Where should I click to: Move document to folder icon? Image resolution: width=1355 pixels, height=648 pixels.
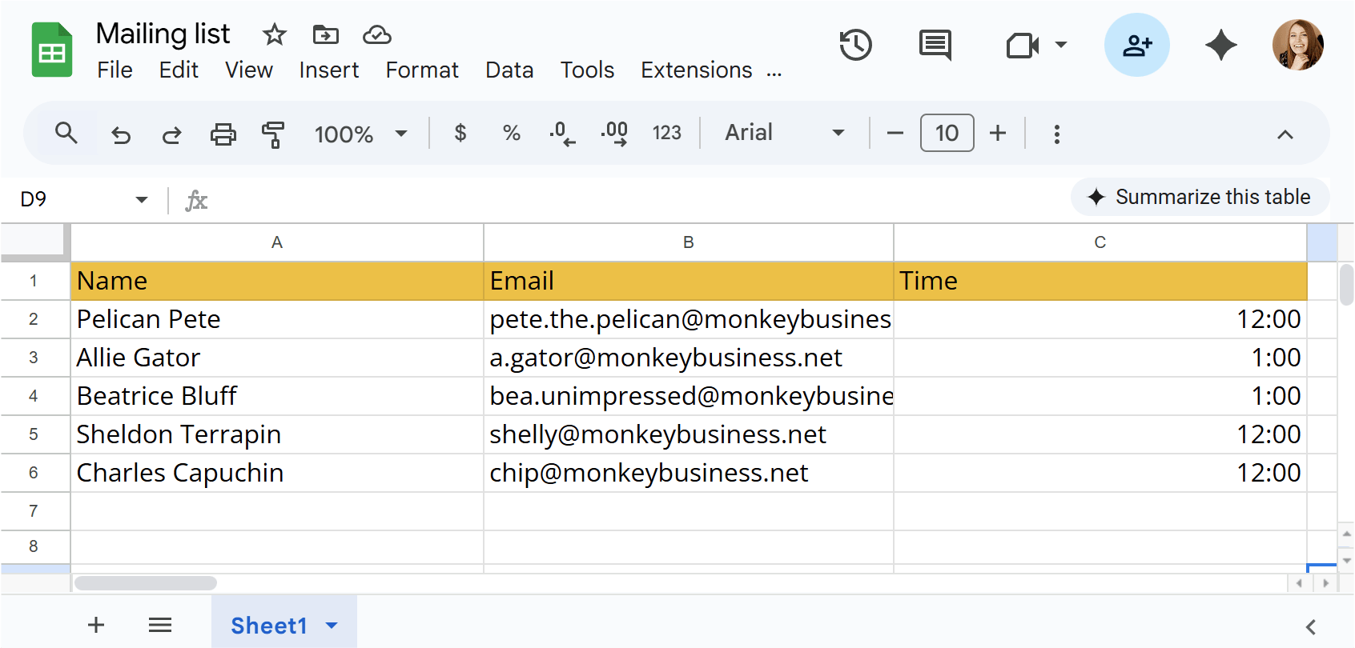(x=325, y=34)
